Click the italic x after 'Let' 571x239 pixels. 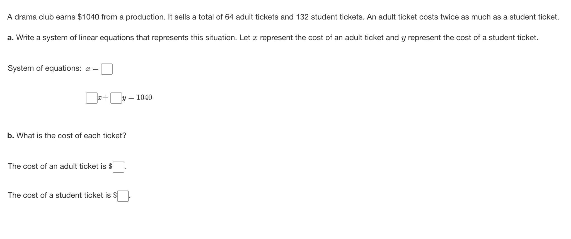coord(255,38)
